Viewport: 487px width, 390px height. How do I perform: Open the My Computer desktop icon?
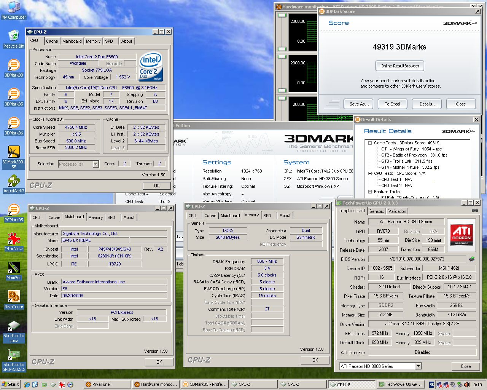tap(14, 10)
